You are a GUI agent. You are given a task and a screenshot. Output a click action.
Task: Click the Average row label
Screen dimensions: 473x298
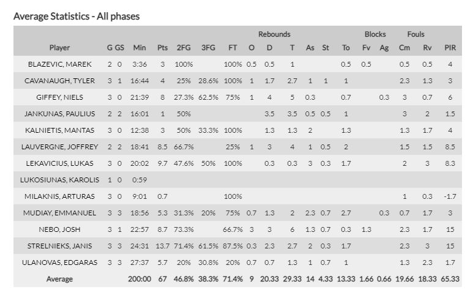point(59,279)
